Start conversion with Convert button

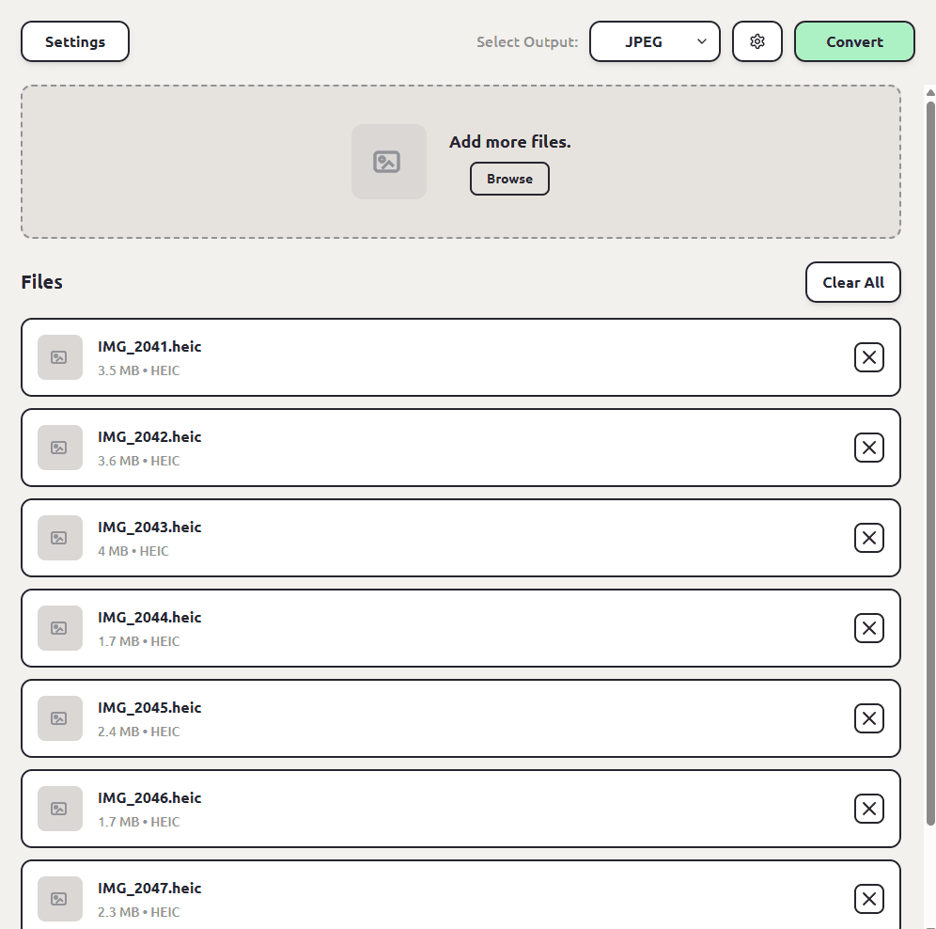tap(854, 41)
